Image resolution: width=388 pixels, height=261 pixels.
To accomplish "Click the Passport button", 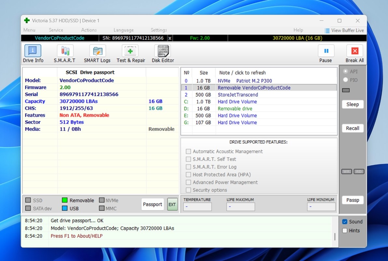I will (x=153, y=204).
